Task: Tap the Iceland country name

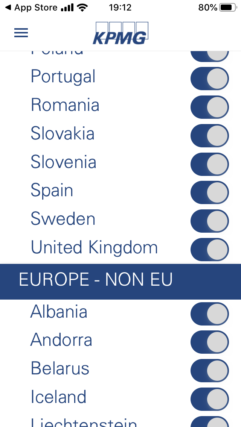Action: tap(59, 397)
